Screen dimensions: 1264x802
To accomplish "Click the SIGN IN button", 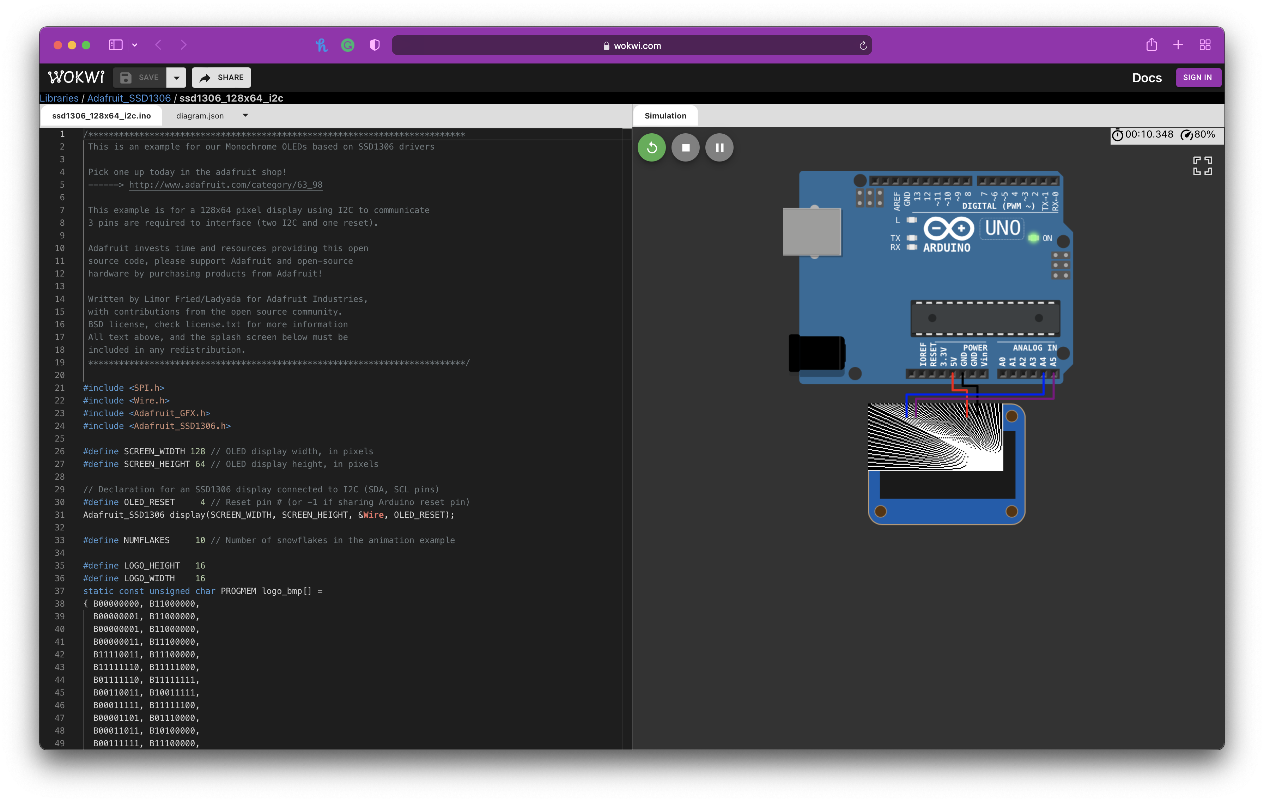I will 1197,77.
